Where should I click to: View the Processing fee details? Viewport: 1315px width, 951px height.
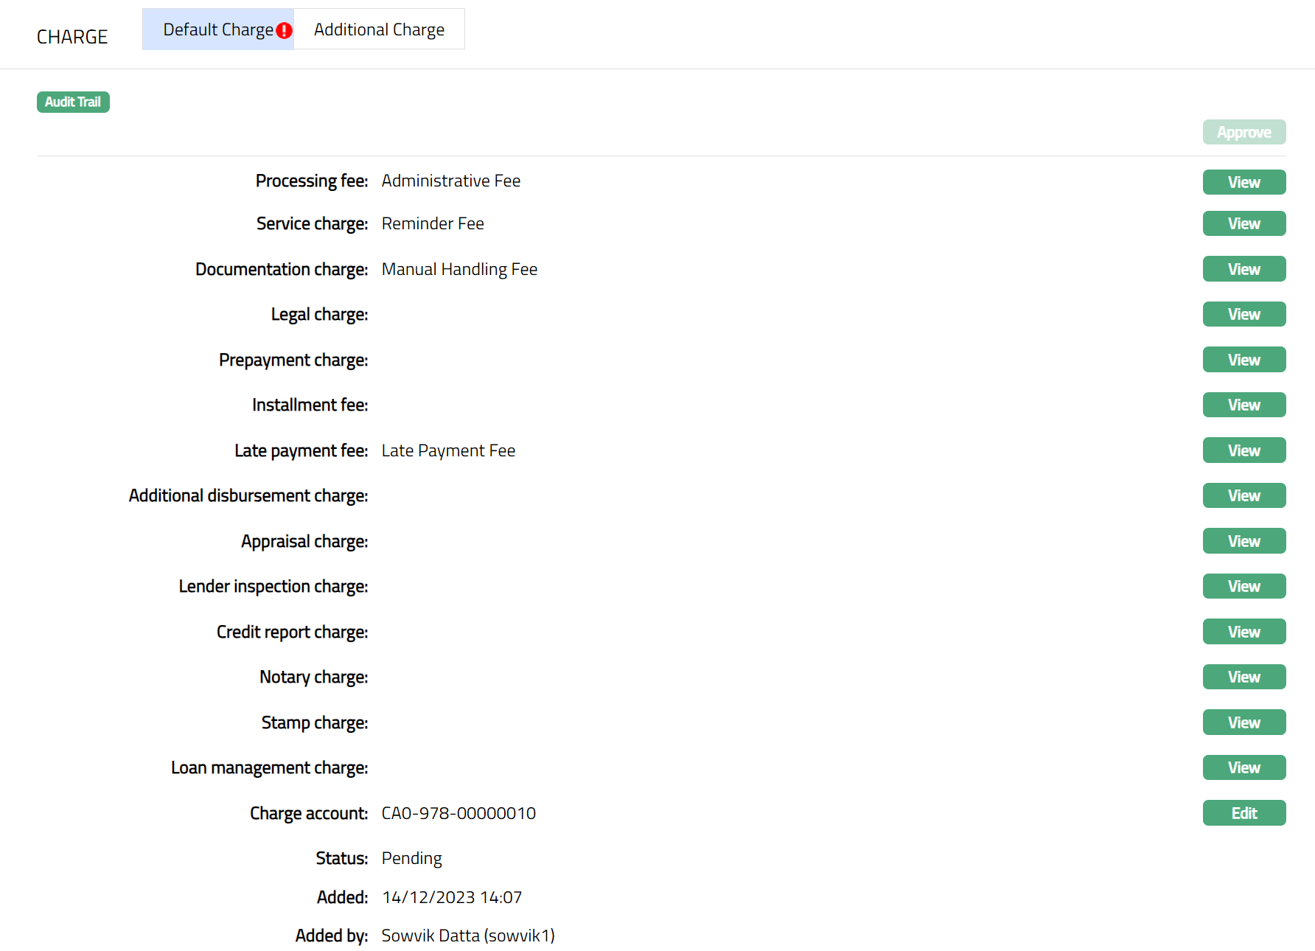click(1244, 182)
